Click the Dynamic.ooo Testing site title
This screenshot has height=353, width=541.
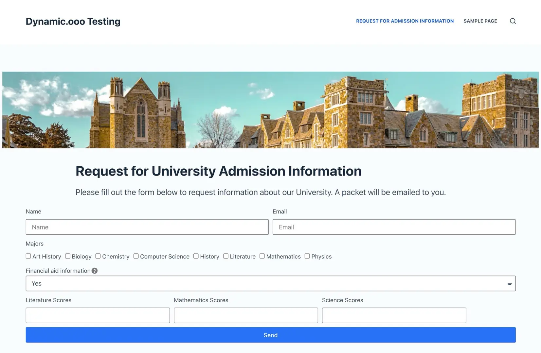[73, 21]
